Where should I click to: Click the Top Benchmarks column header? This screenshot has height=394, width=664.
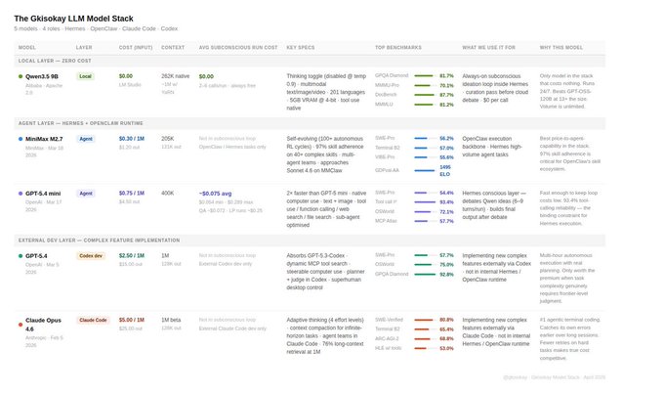point(396,46)
